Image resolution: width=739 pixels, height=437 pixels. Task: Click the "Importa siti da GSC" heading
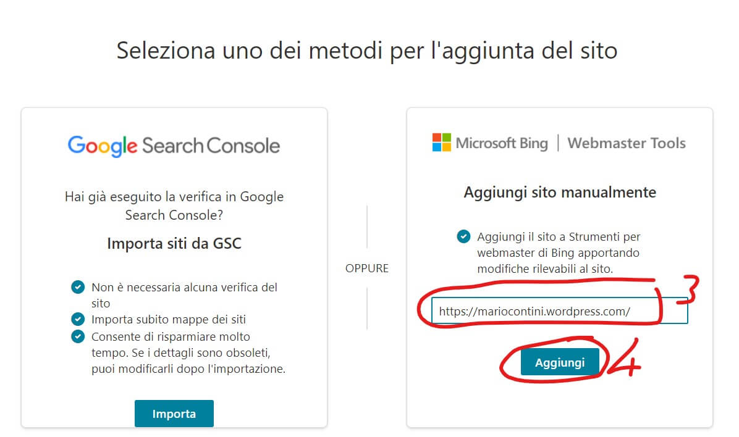(x=174, y=243)
